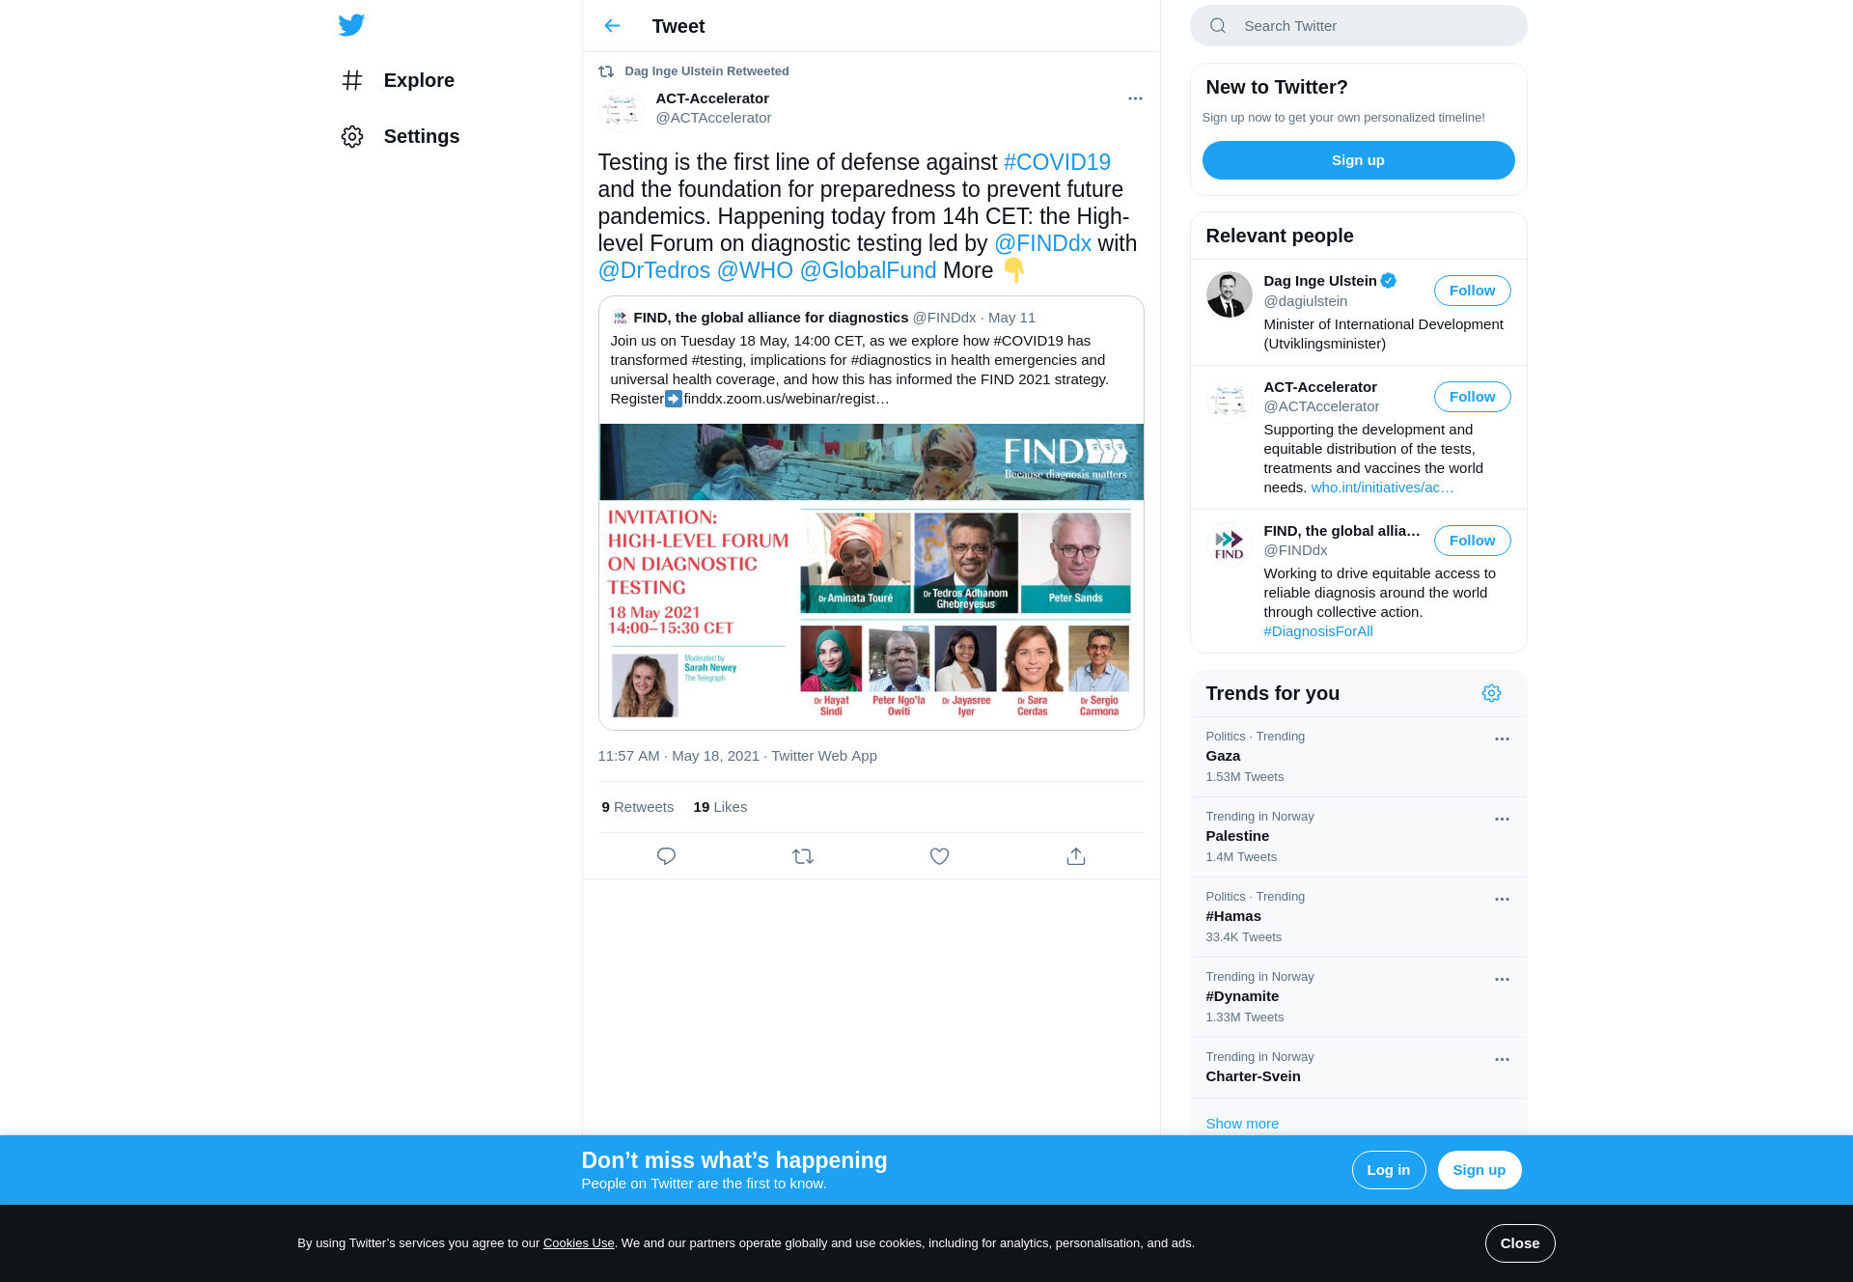Screen dimensions: 1853x1282
Task: Follow Dag Inge Ulstein
Action: [1472, 291]
